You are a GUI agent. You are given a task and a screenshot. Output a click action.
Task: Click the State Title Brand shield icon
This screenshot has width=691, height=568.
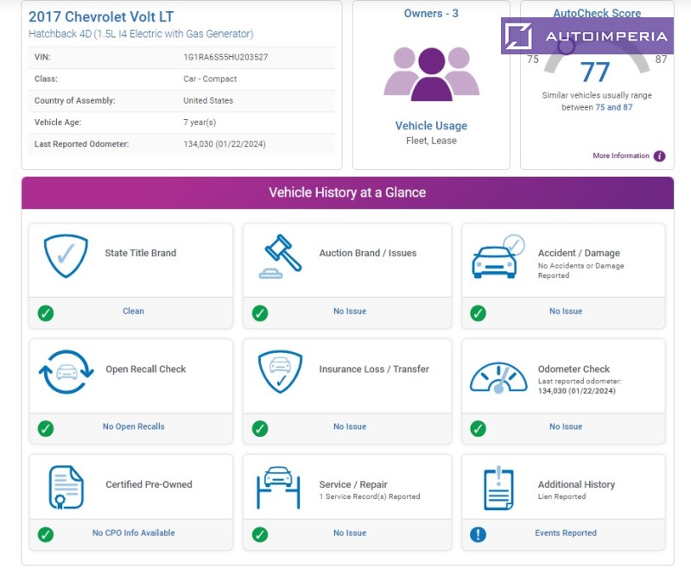click(x=67, y=256)
